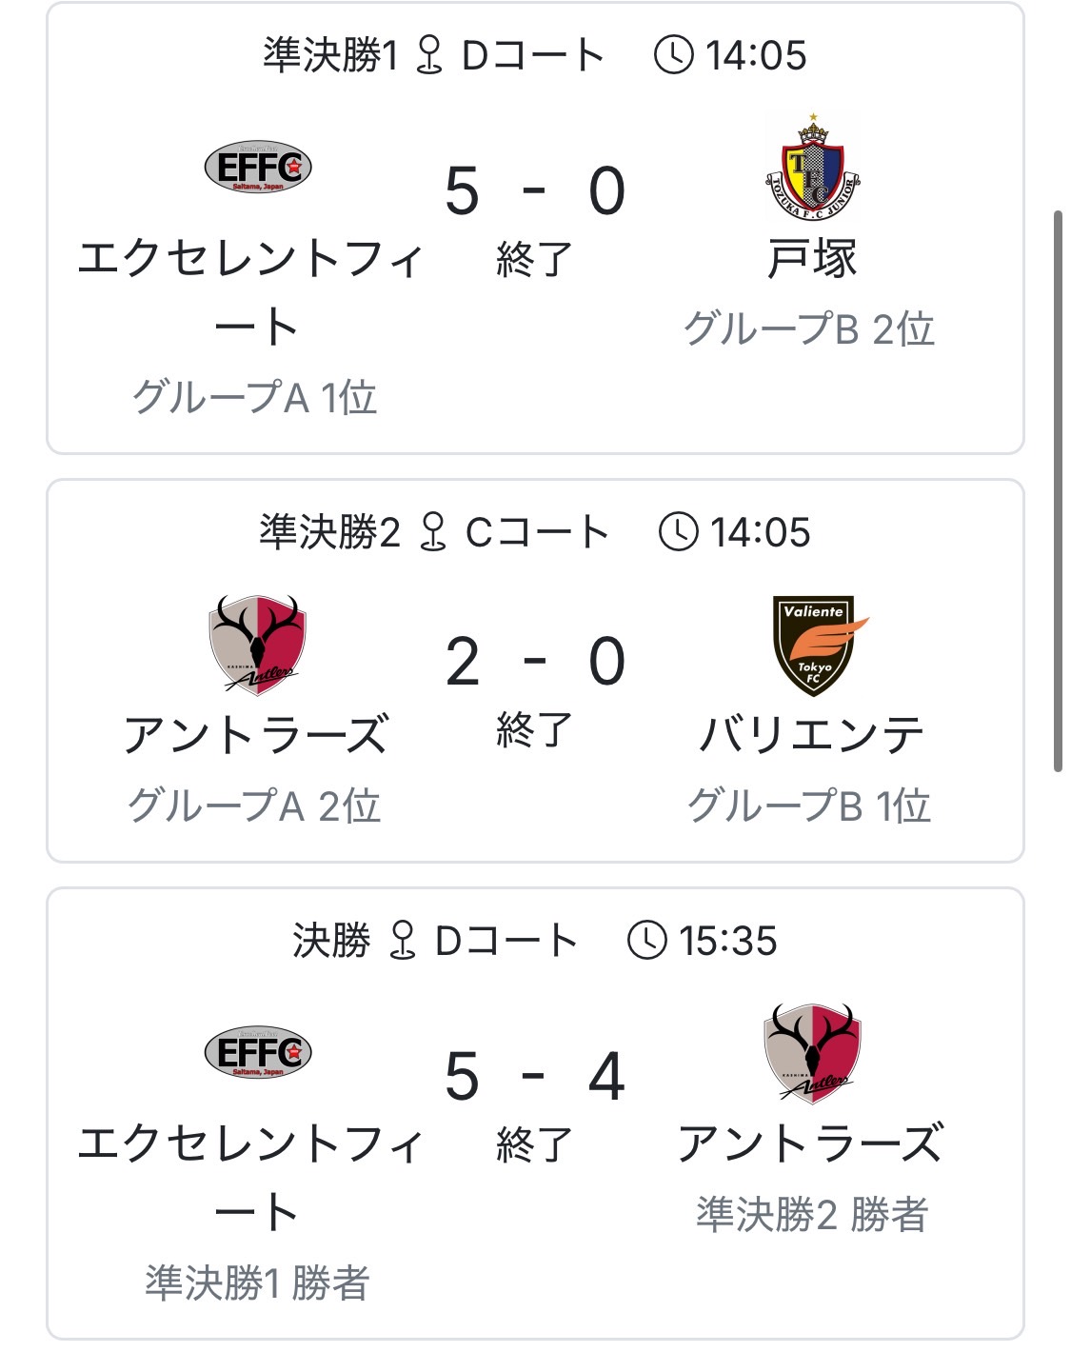Tap the location pin beside Cコート
The image size is (1071, 1352).
coord(434,531)
